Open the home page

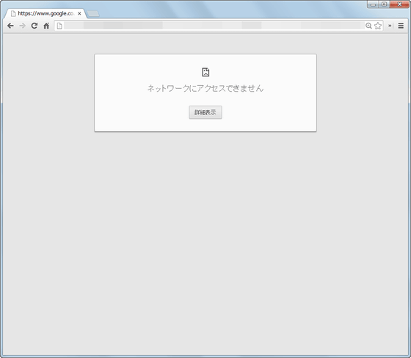[46, 26]
